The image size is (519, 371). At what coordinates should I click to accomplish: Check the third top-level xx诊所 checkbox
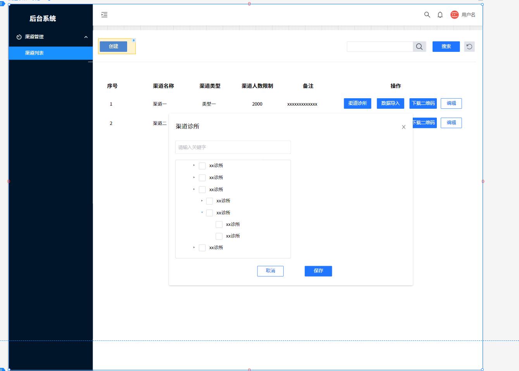(202, 190)
